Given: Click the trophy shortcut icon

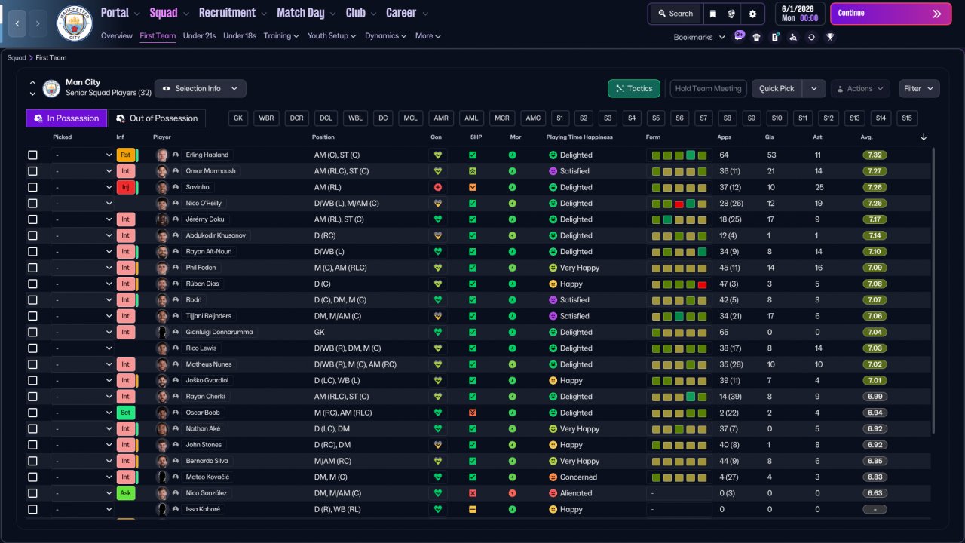Looking at the screenshot, I should pyautogui.click(x=829, y=37).
